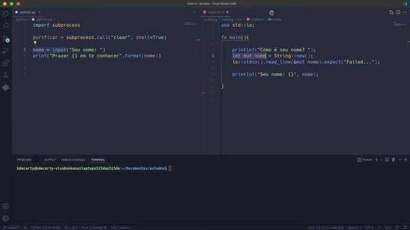
Task: Open the Run and Debug view
Action: (x=6, y=50)
